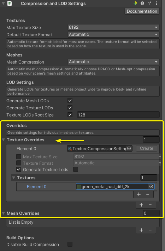Open the Documentation button

click(142, 11)
